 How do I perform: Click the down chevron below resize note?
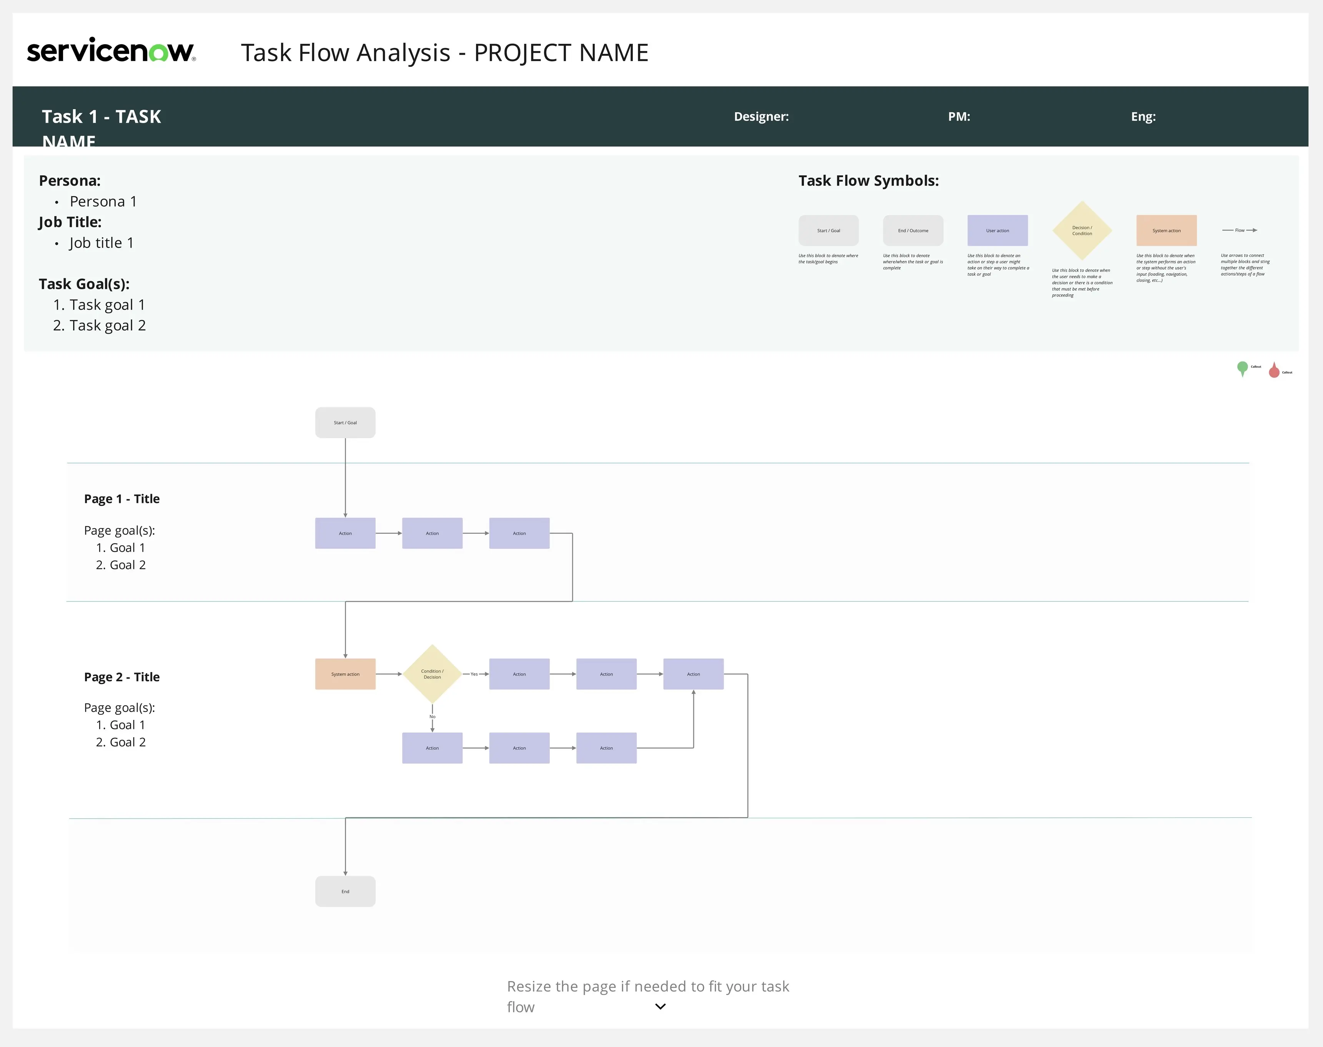coord(660,1007)
